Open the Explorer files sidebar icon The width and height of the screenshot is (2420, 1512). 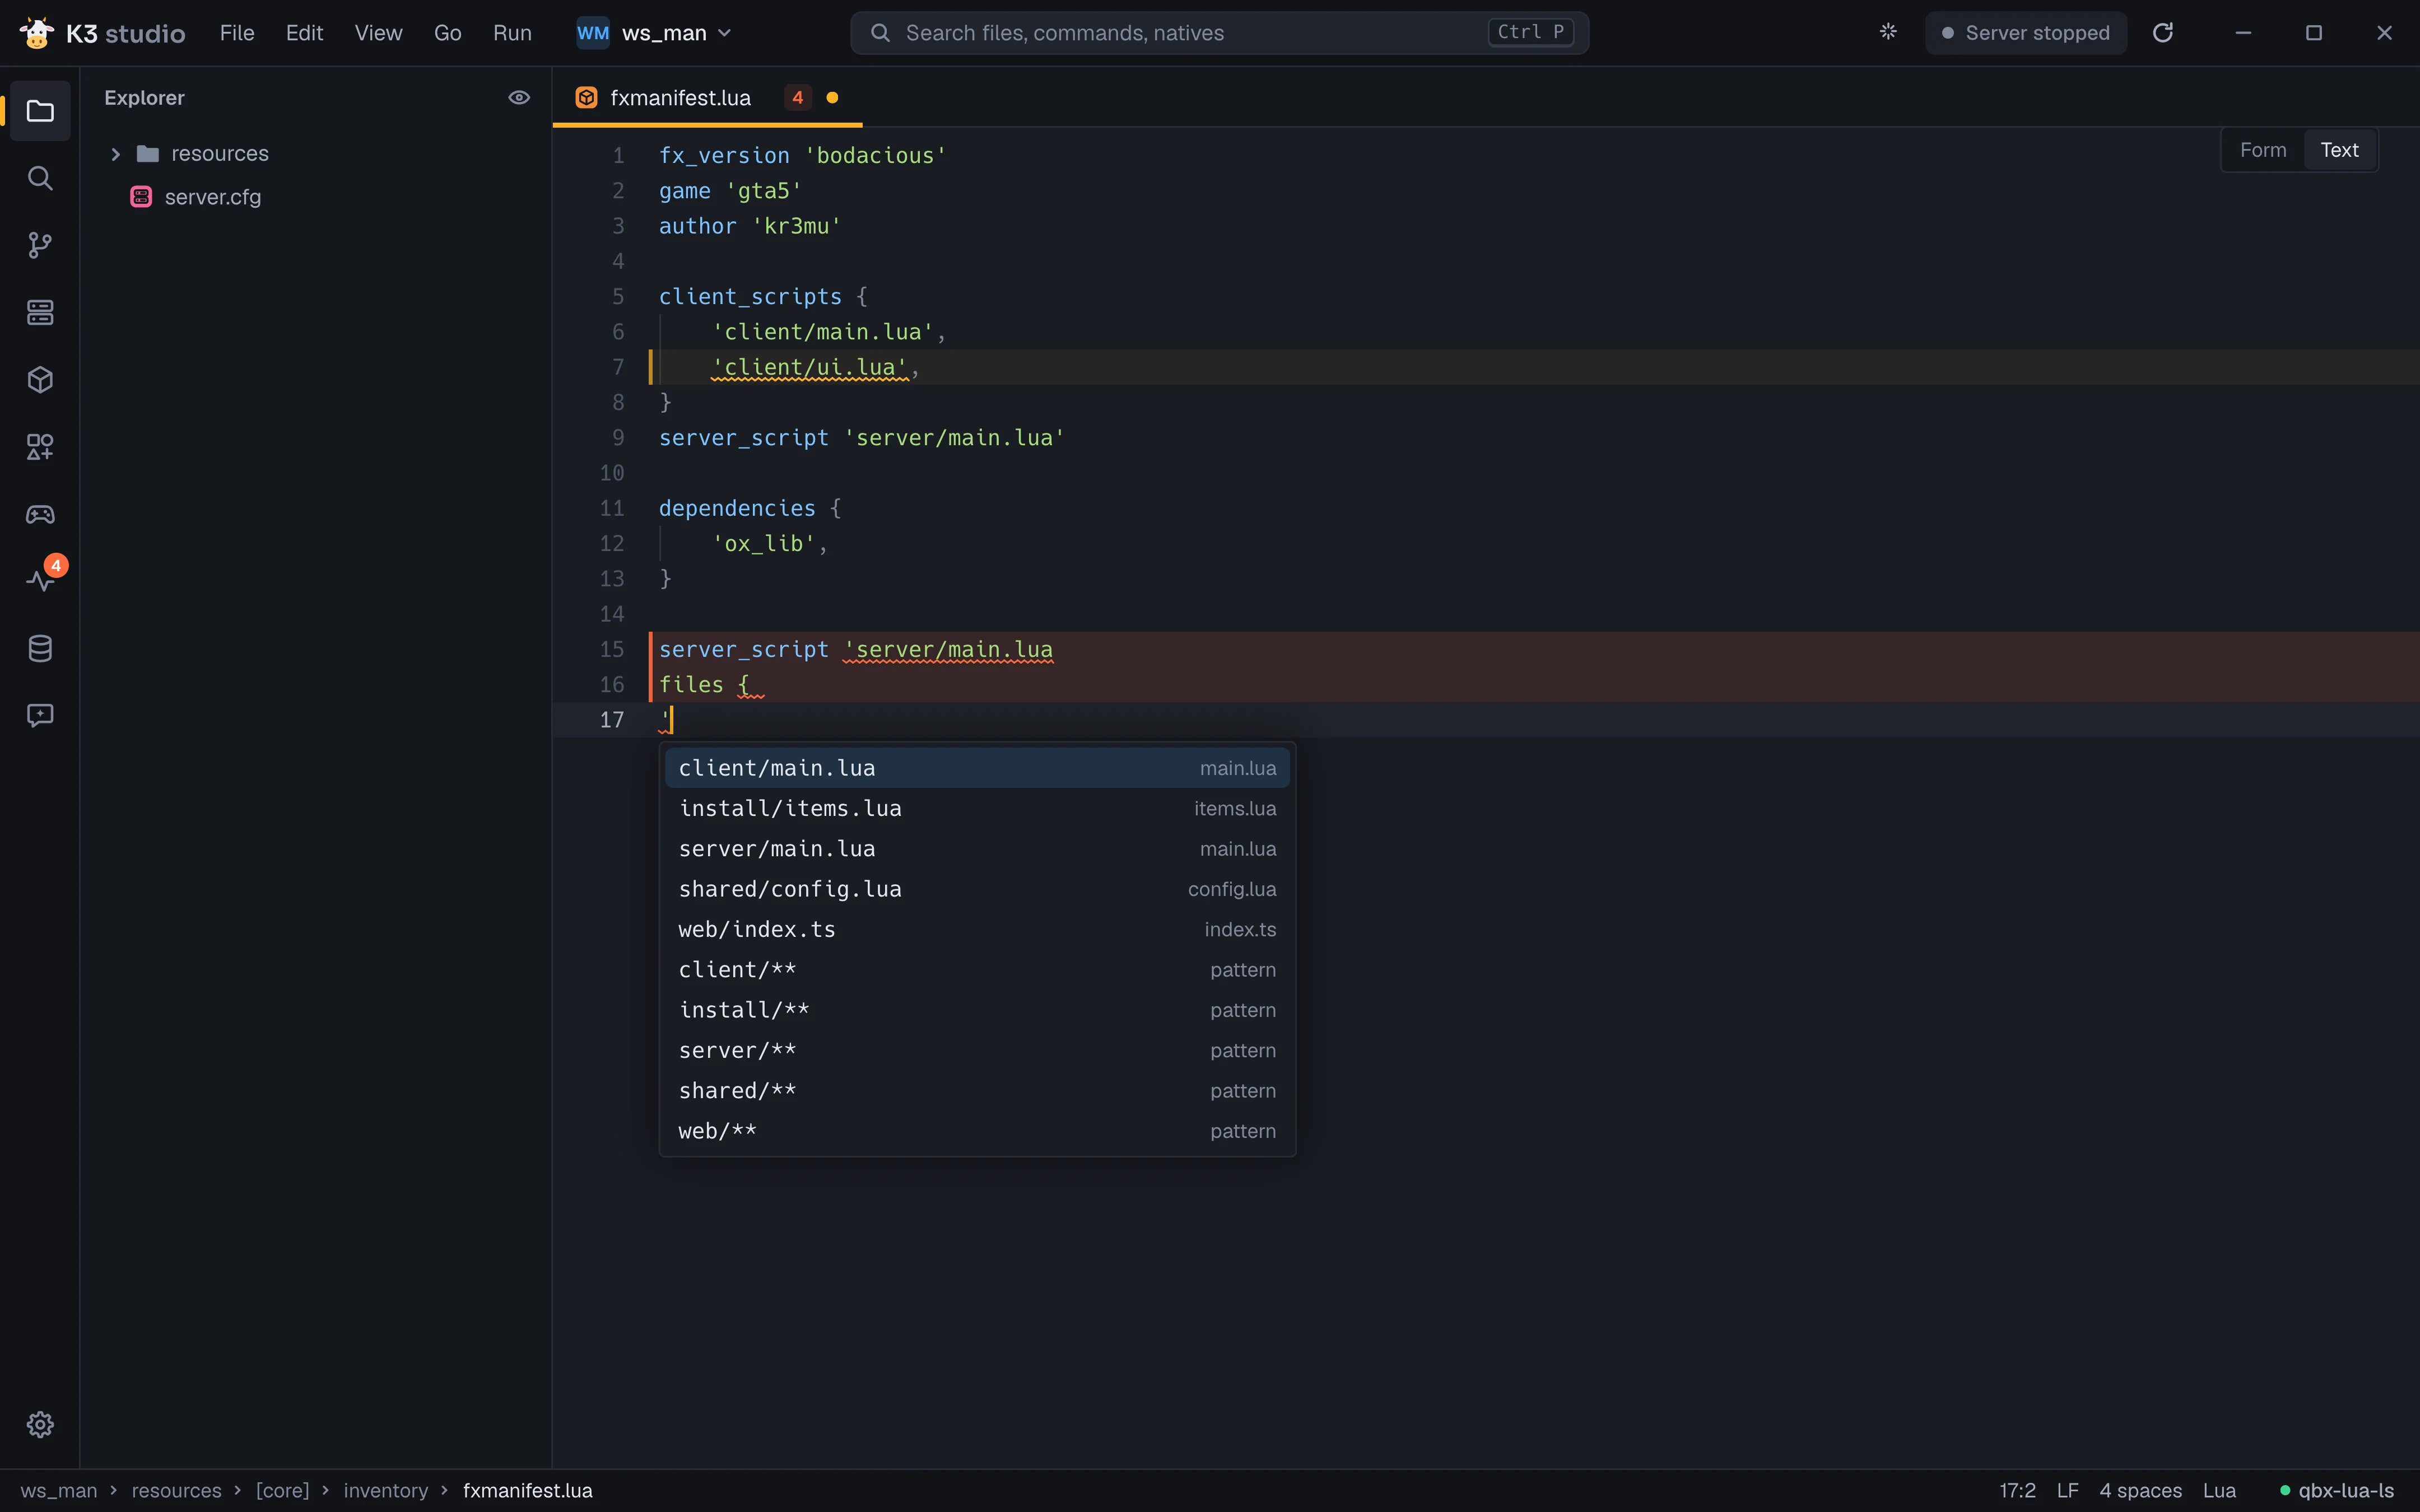coord(40,111)
